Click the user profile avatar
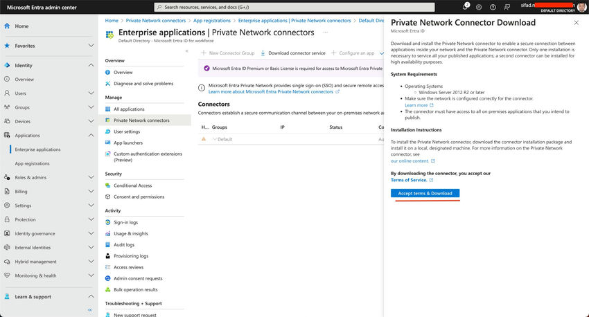This screenshot has height=317, width=589. [582, 7]
